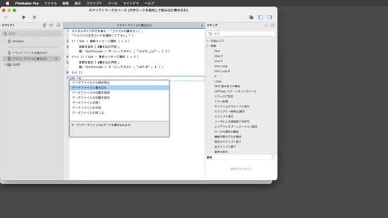The width and height of the screenshot is (388, 218).
Task: Click the folder icon below the selected script
Action: pyautogui.click(x=9, y=65)
